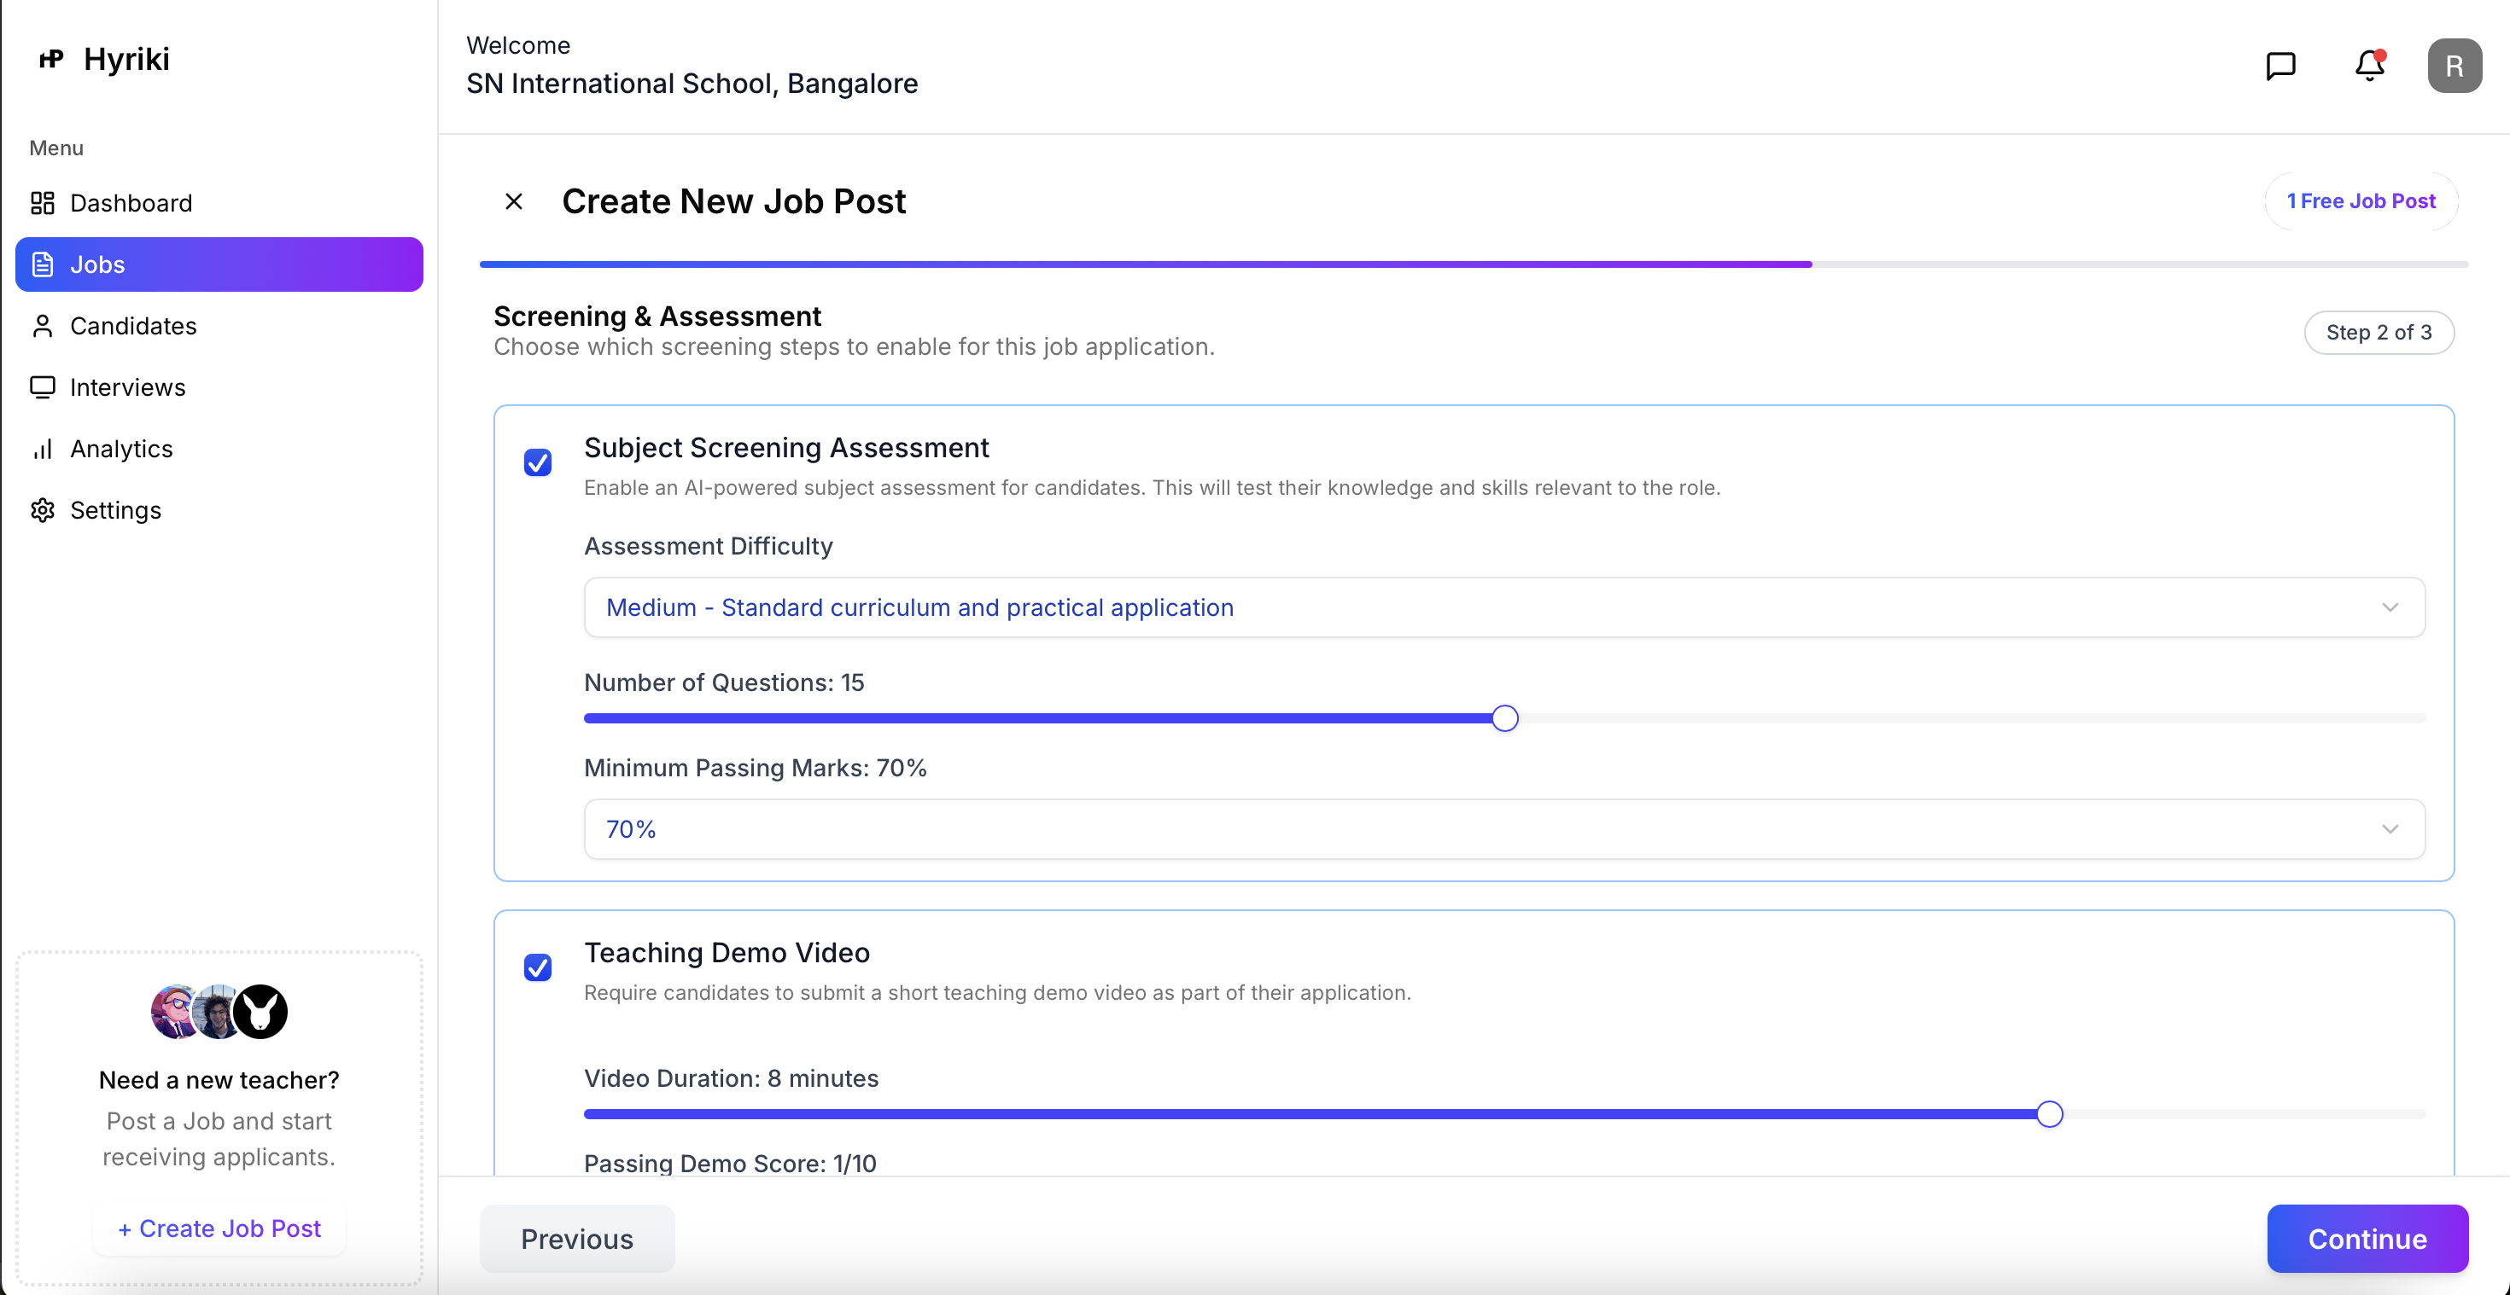This screenshot has height=1295, width=2510.
Task: Open the 70% passing marks selector chevron
Action: coord(2391,828)
